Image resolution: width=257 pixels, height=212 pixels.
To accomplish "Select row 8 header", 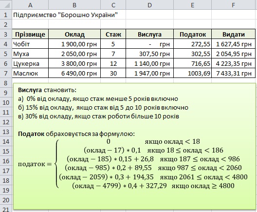I will pyautogui.click(x=6, y=83).
